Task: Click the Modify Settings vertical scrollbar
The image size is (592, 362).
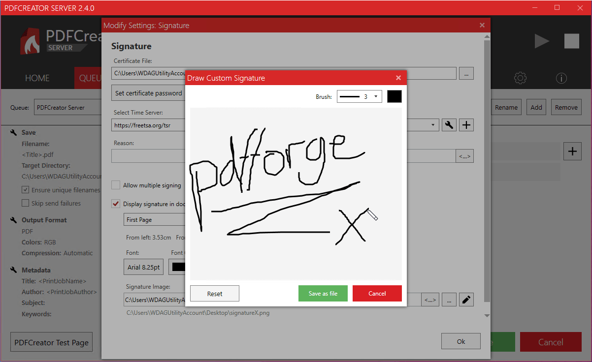Action: (487, 170)
